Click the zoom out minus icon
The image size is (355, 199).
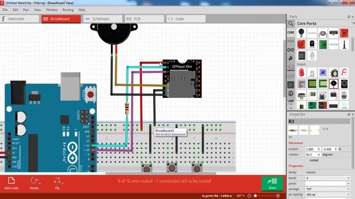[x=249, y=196]
